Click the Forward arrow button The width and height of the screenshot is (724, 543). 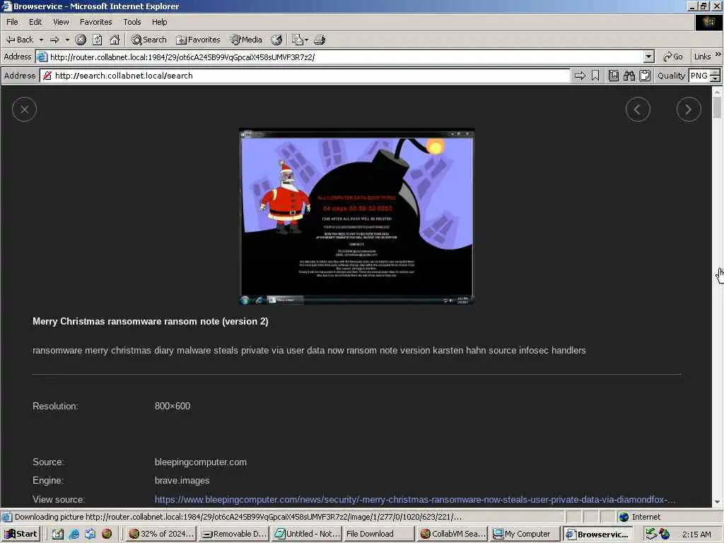[54, 40]
